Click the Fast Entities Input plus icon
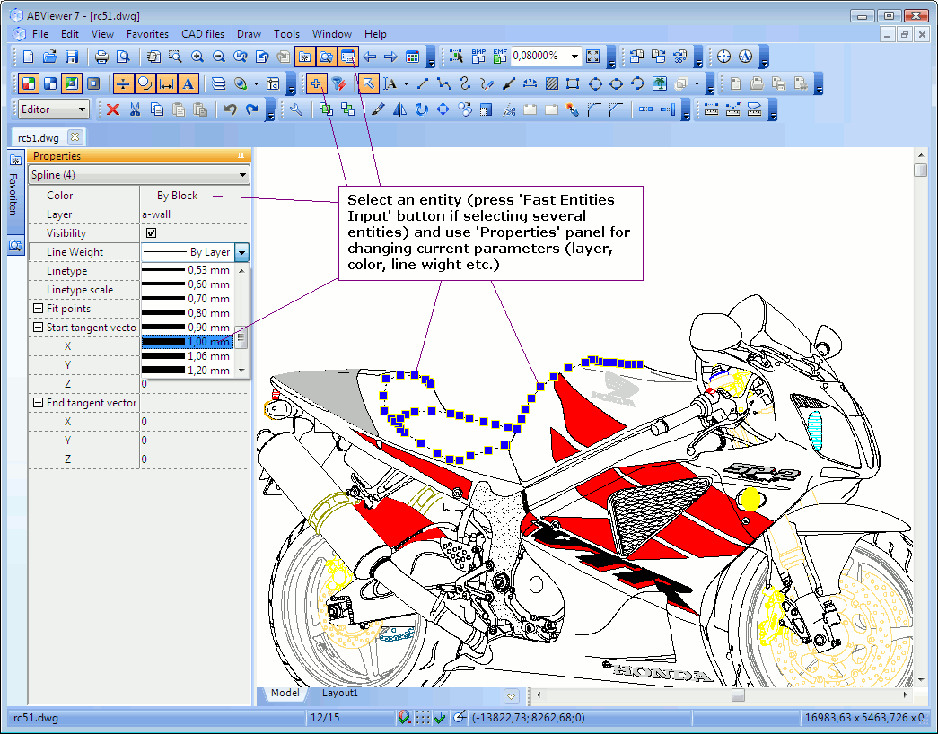This screenshot has height=734, width=938. (317, 83)
